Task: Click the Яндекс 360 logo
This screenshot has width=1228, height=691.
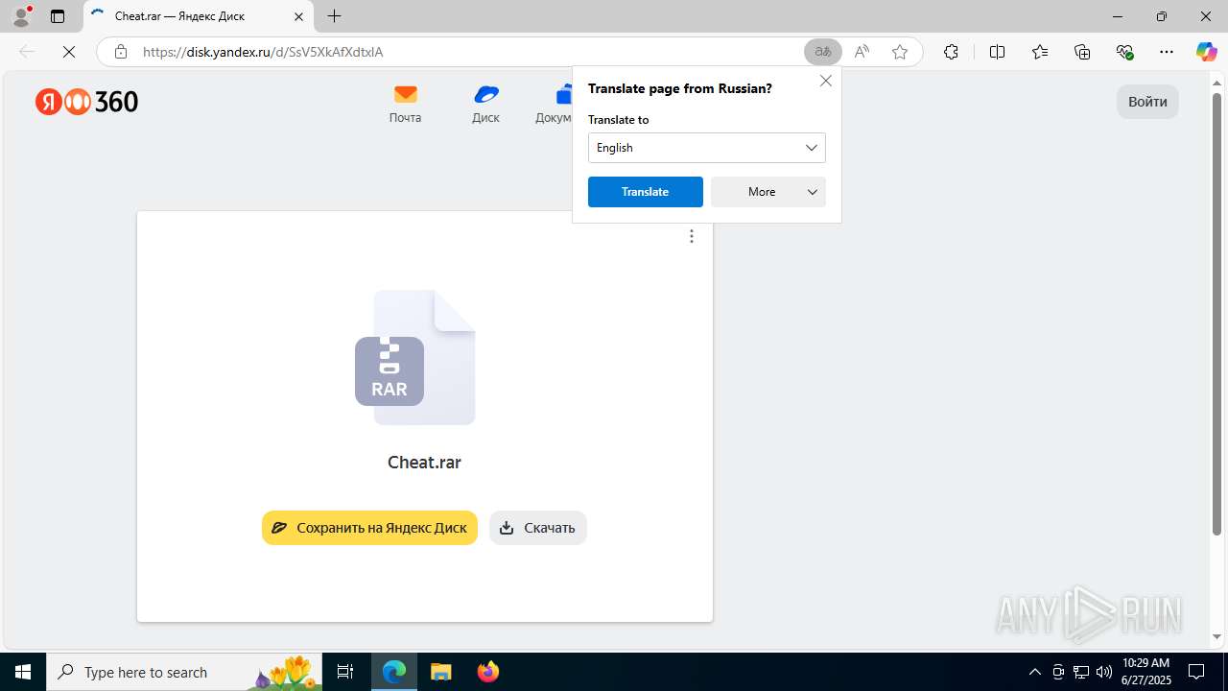Action: [x=87, y=102]
